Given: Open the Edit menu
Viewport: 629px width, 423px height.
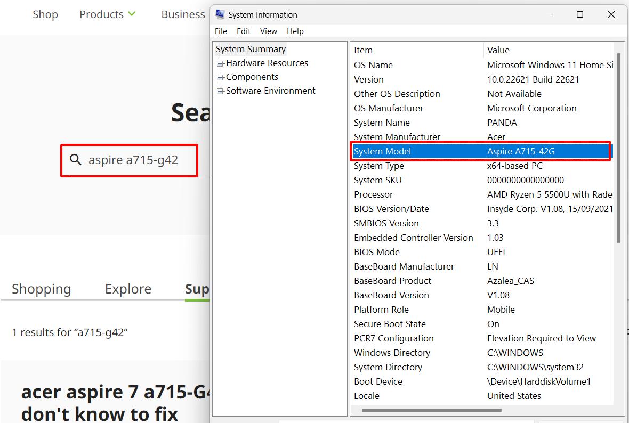Looking at the screenshot, I should point(244,31).
